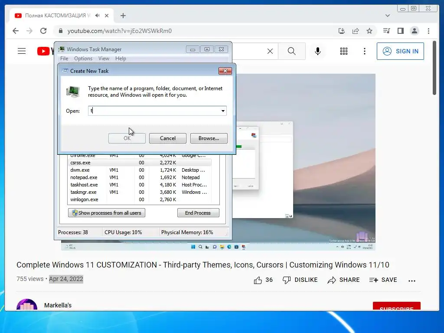Open more actions ellipsis under video
Screen dimensions: 444x333
click(412, 281)
